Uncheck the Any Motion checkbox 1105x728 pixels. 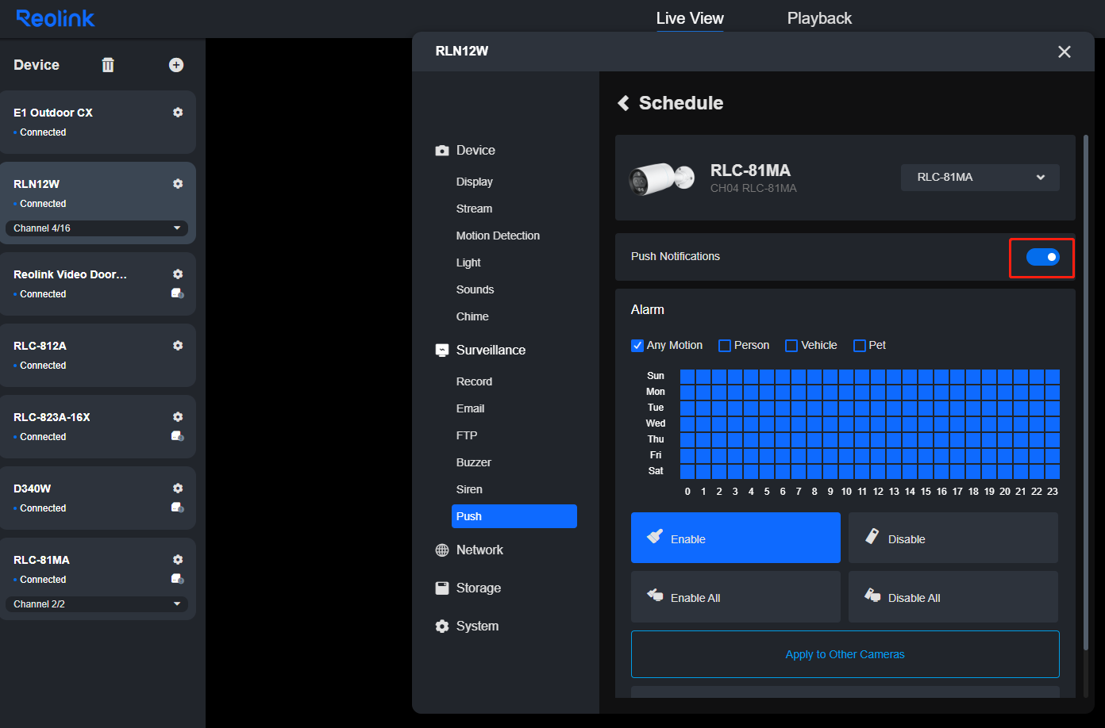[x=637, y=346]
